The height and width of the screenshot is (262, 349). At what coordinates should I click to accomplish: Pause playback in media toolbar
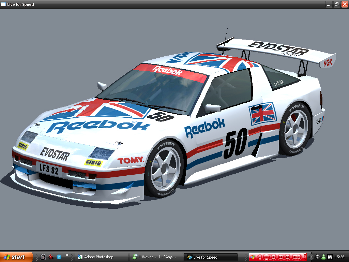click(267, 257)
